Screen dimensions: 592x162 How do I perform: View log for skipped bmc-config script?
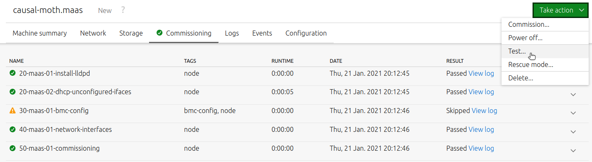pos(484,111)
